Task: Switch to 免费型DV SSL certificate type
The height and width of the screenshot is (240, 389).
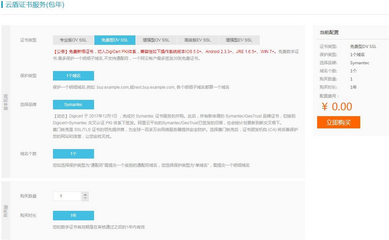Action: click(x=115, y=40)
